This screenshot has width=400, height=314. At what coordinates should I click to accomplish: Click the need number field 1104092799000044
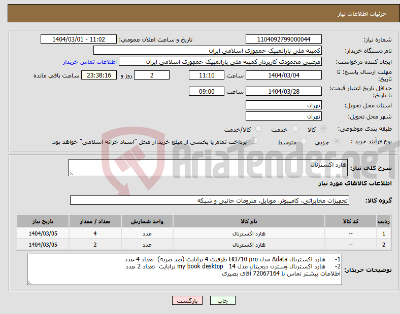[x=283, y=39]
